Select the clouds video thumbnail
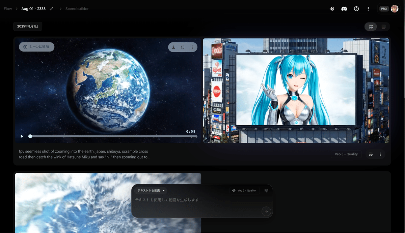 coord(108,203)
